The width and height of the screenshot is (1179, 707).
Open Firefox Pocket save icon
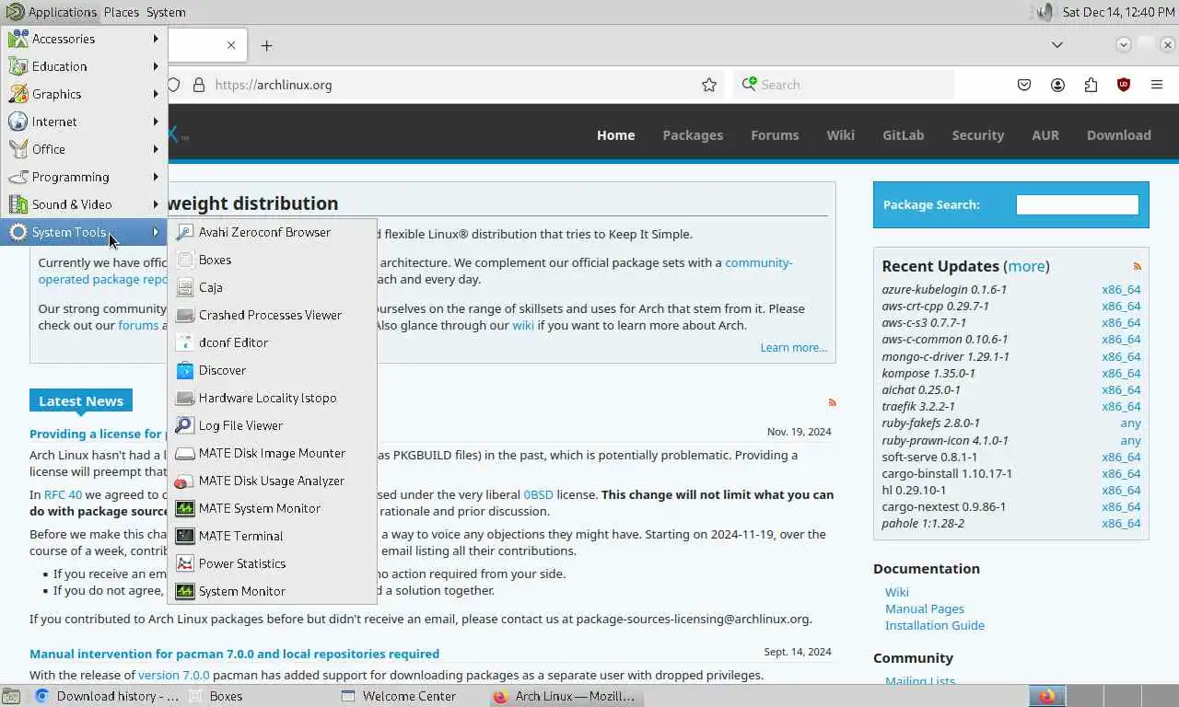coord(1024,85)
